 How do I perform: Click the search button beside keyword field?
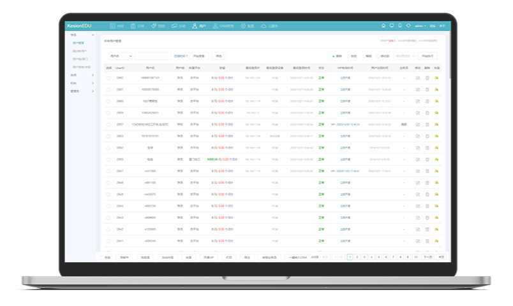200,56
